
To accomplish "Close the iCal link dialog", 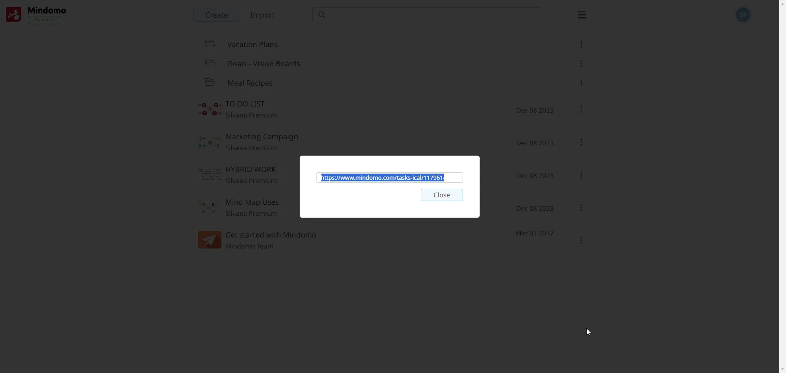I will pyautogui.click(x=442, y=195).
